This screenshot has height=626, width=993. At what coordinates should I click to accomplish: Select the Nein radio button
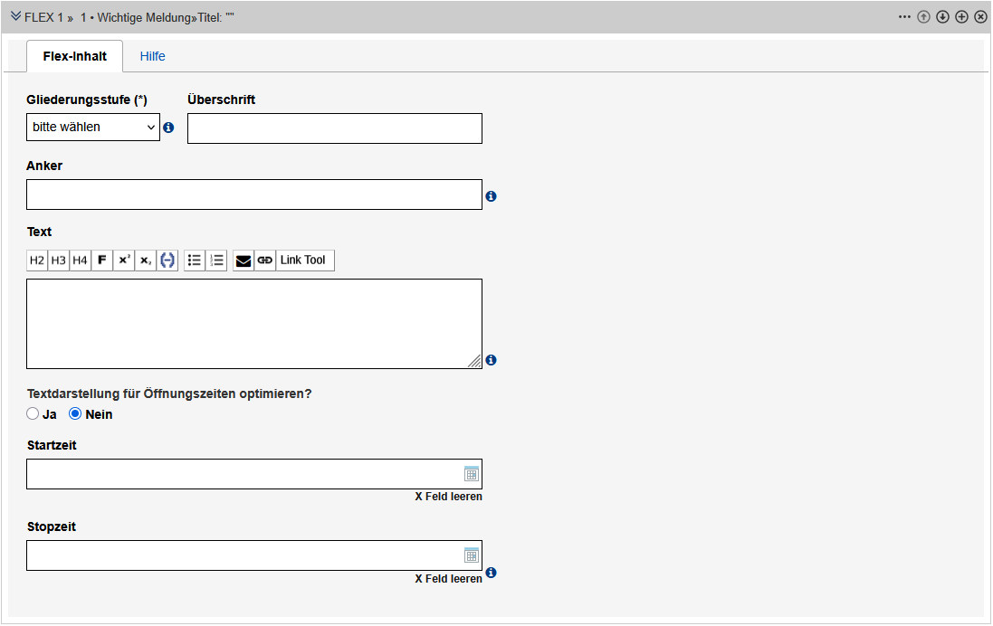76,414
